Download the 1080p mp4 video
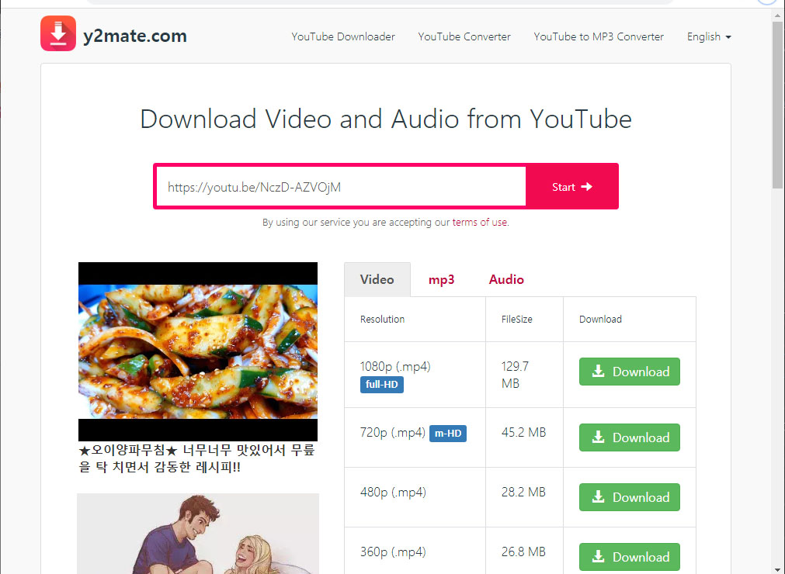 click(629, 372)
